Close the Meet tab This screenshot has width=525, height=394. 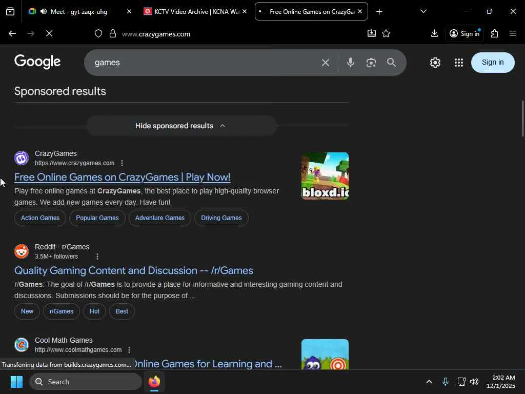coord(129,12)
